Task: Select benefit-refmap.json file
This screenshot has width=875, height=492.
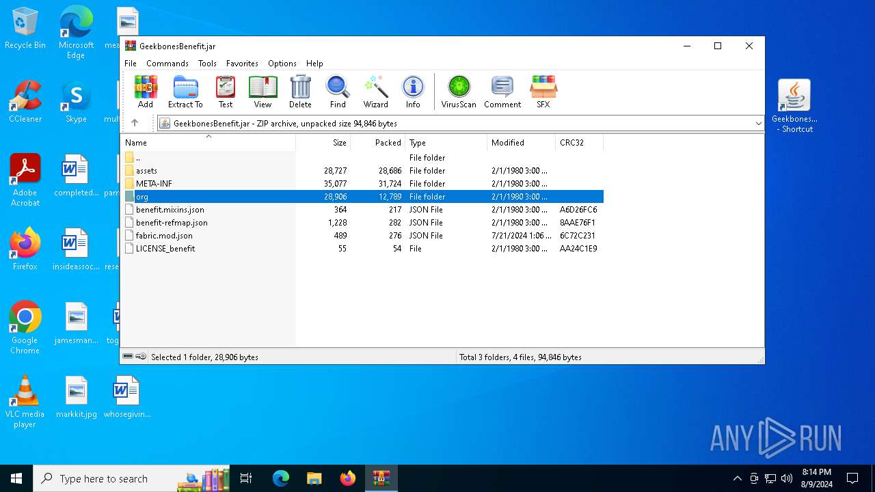Action: coord(362,223)
